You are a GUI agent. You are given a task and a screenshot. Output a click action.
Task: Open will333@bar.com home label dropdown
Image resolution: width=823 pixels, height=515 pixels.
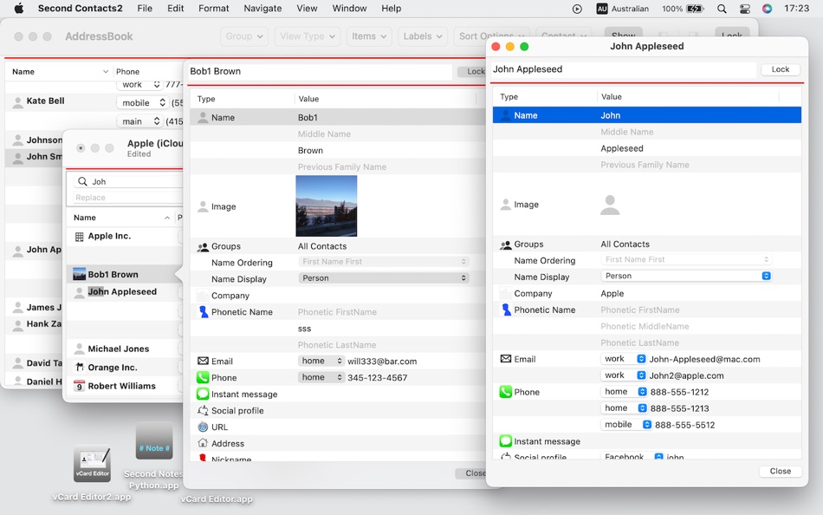[321, 361]
